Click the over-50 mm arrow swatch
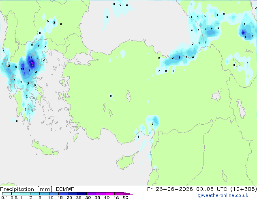 pos(128,194)
